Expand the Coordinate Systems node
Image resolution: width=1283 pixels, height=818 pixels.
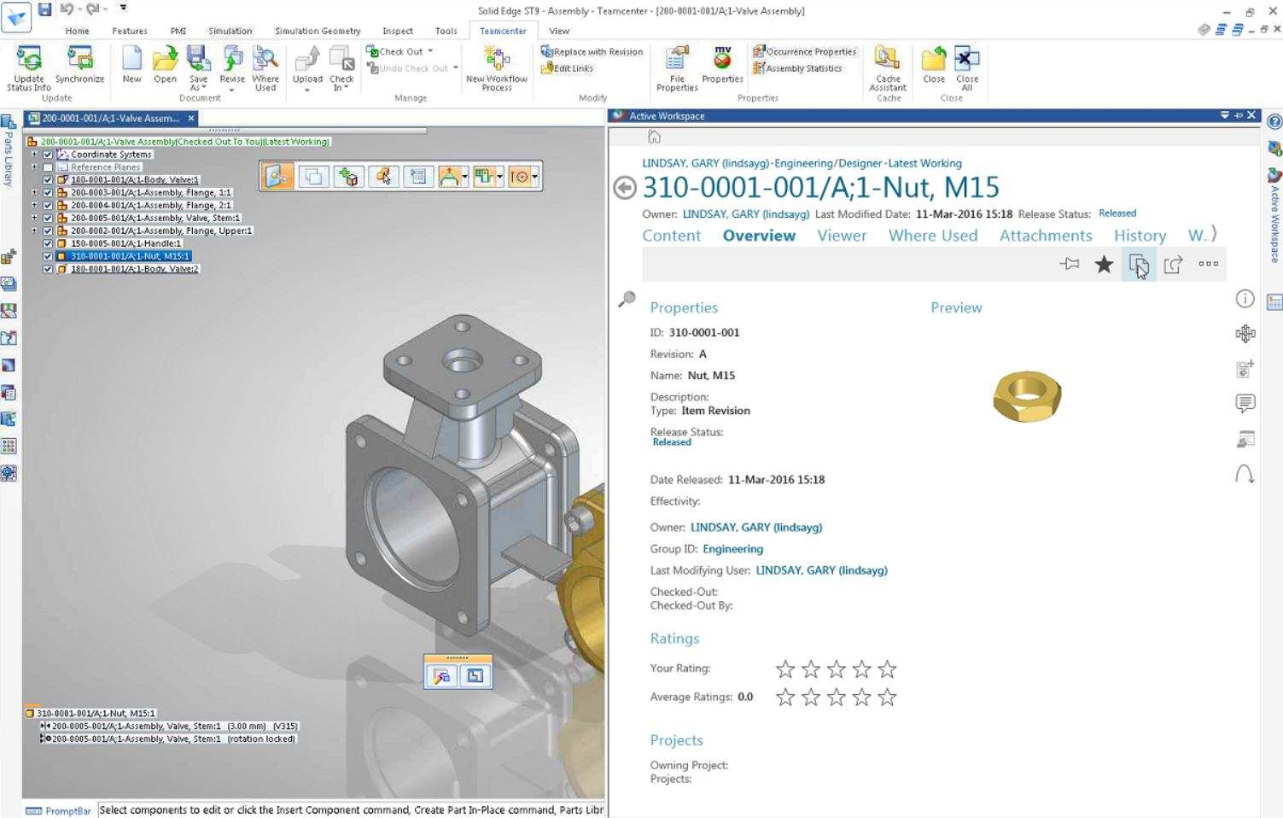click(35, 155)
